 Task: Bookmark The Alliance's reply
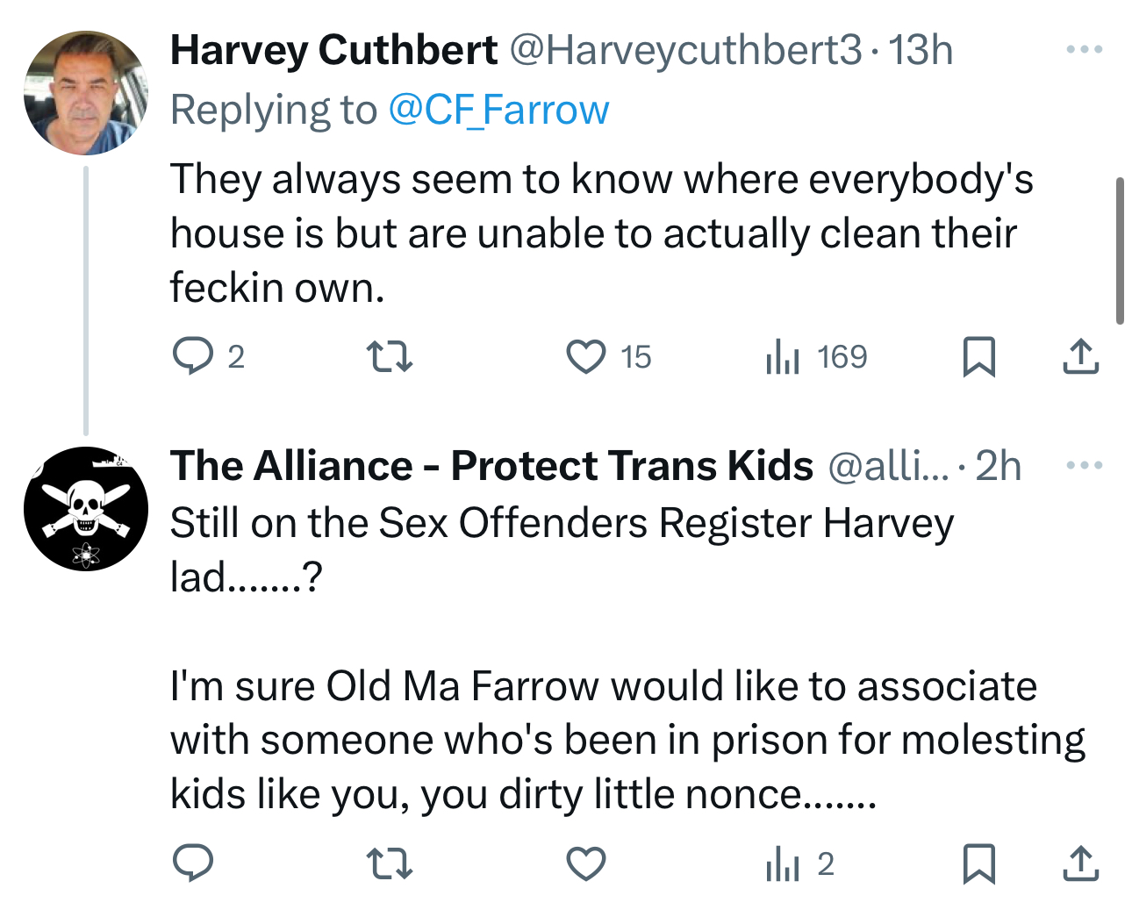tap(978, 863)
